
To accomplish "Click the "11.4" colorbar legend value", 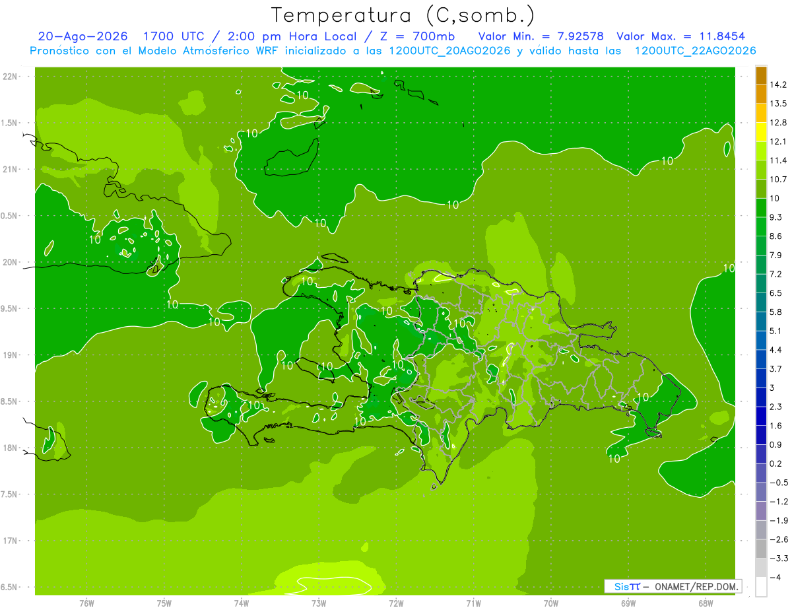I will click(x=779, y=160).
